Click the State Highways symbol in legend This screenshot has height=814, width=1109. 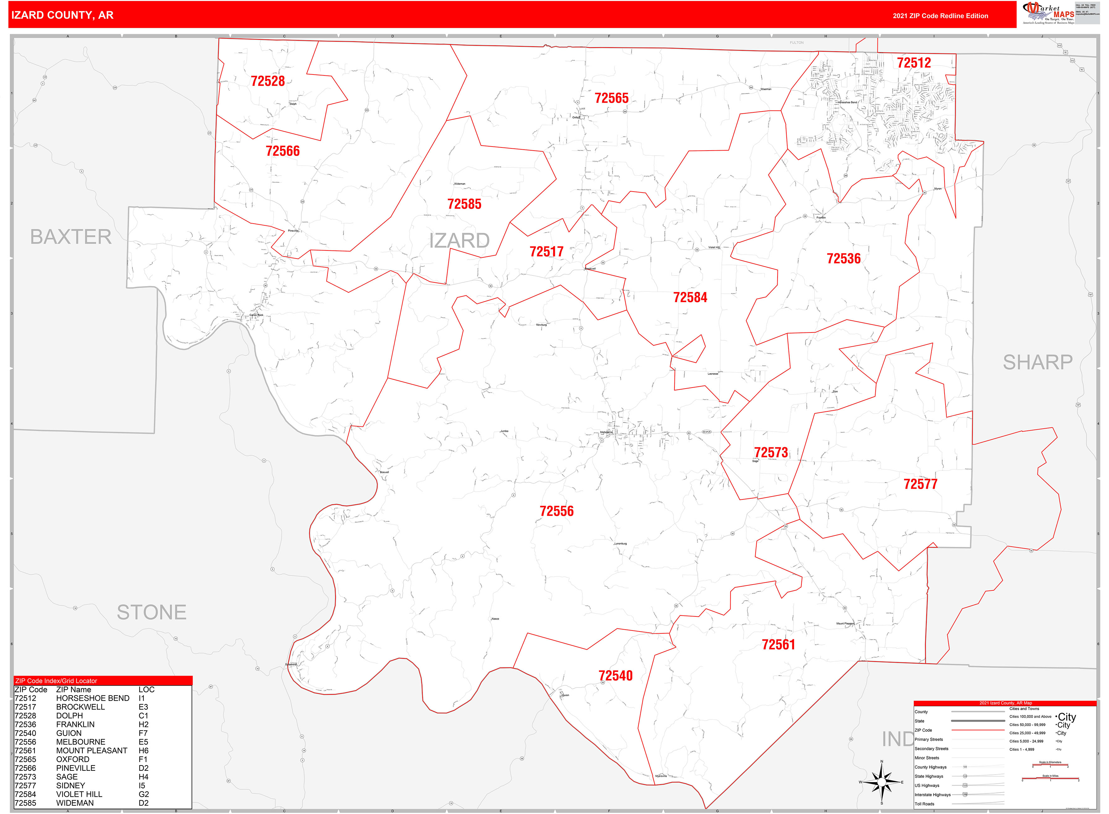[x=966, y=776]
